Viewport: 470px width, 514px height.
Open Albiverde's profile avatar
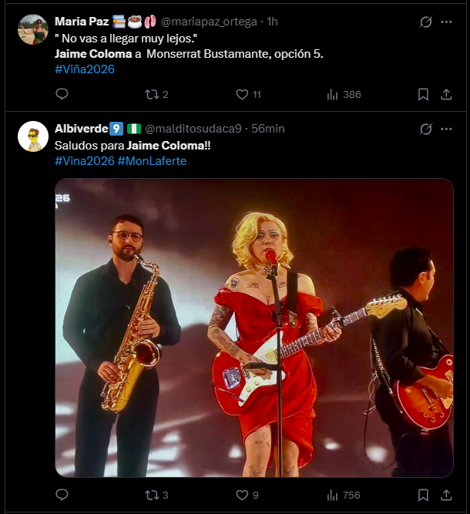pyautogui.click(x=33, y=136)
